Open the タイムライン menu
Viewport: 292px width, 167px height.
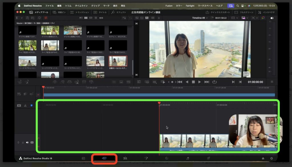coord(81,6)
